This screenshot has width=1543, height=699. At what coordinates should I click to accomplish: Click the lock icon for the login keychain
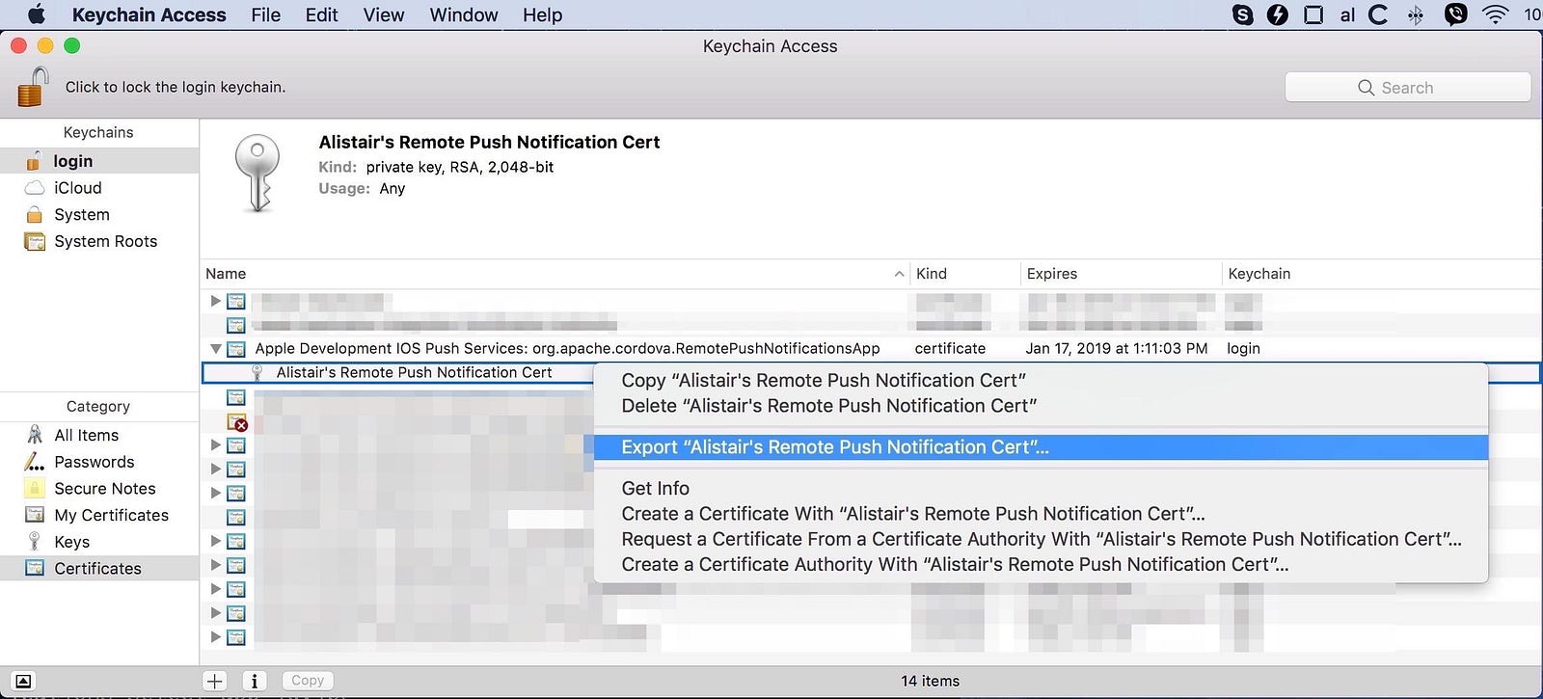pos(33,87)
